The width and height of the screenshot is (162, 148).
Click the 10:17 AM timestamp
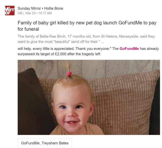pos(45,13)
